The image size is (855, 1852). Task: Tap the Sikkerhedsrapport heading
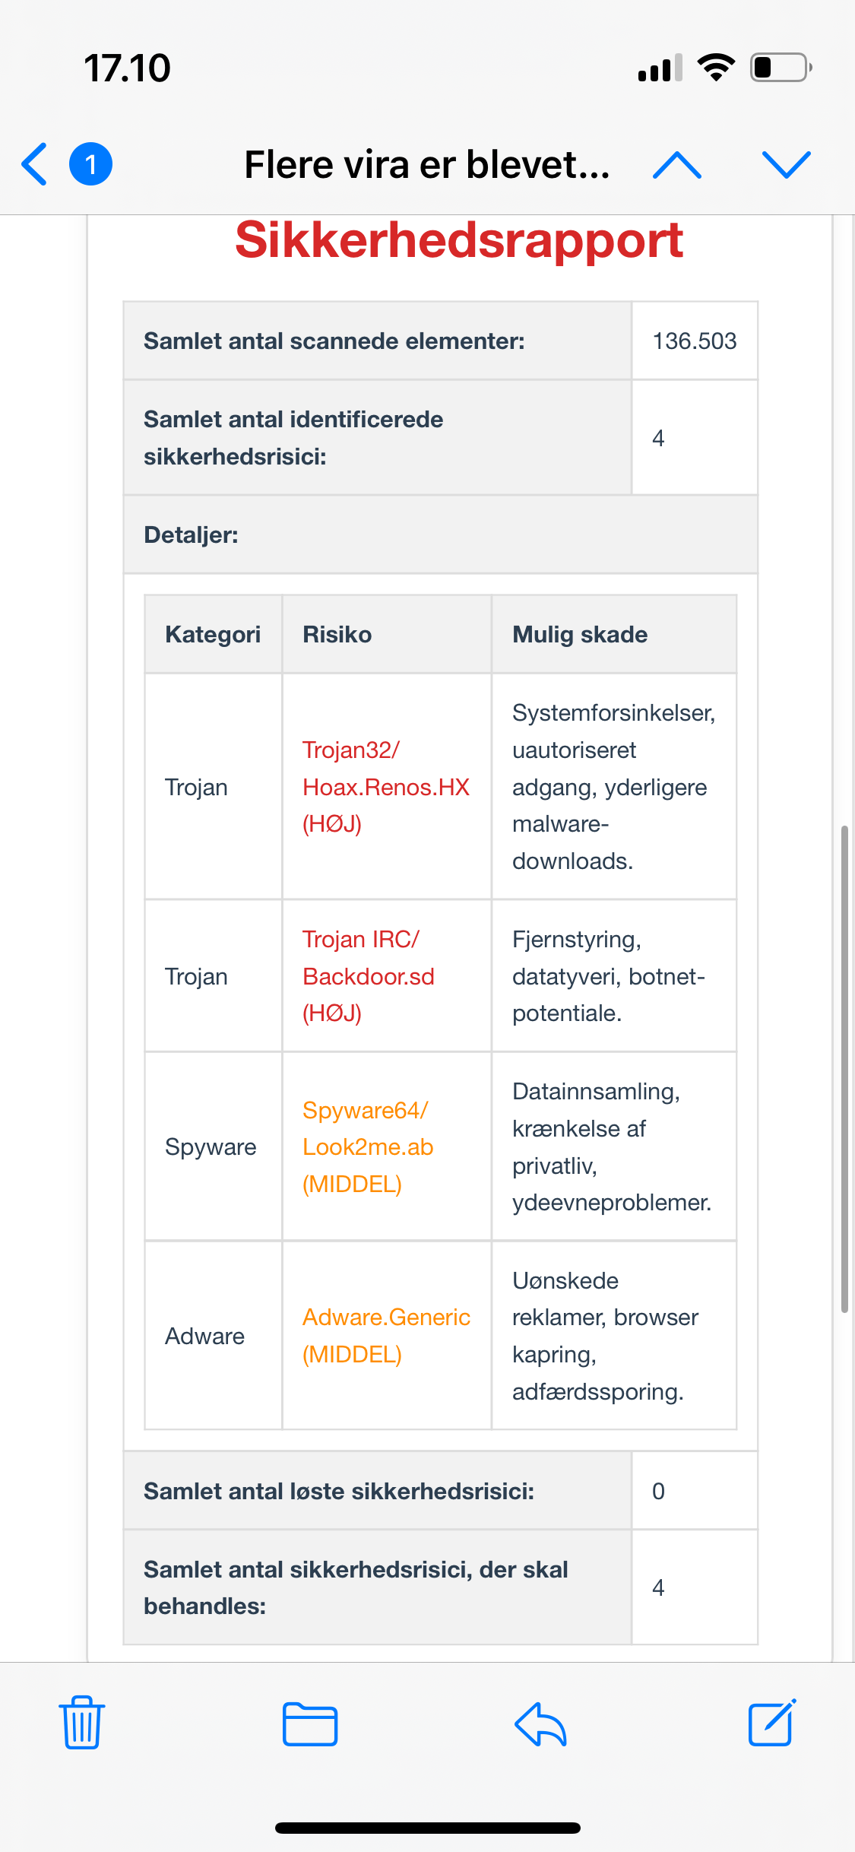(x=459, y=240)
